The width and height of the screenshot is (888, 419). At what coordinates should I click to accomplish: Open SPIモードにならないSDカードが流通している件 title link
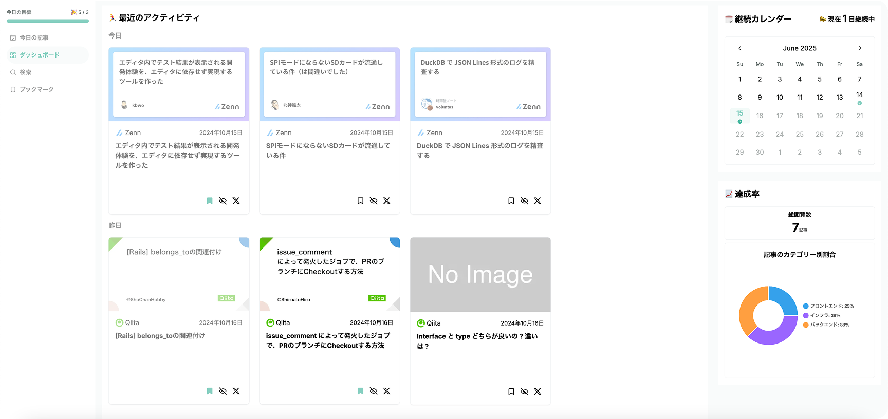click(328, 150)
